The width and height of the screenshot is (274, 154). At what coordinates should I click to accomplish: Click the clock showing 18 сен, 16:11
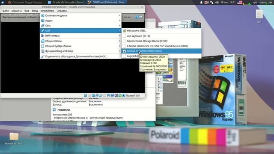(228, 3)
